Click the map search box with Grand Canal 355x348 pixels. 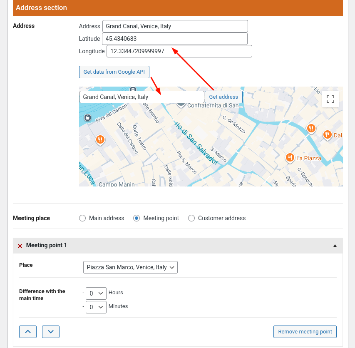(142, 97)
